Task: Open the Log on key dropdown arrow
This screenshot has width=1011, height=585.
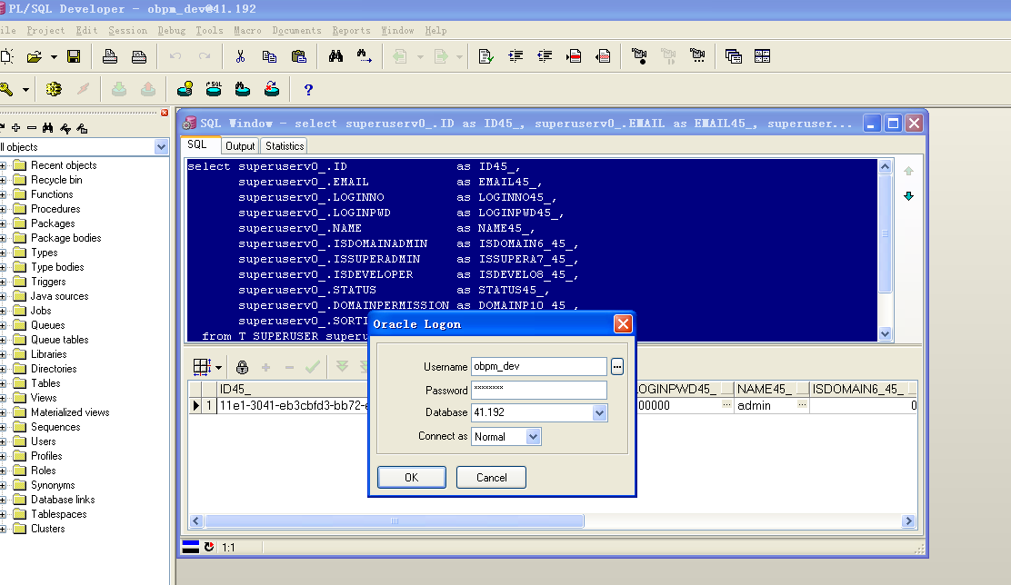Action: pyautogui.click(x=25, y=90)
